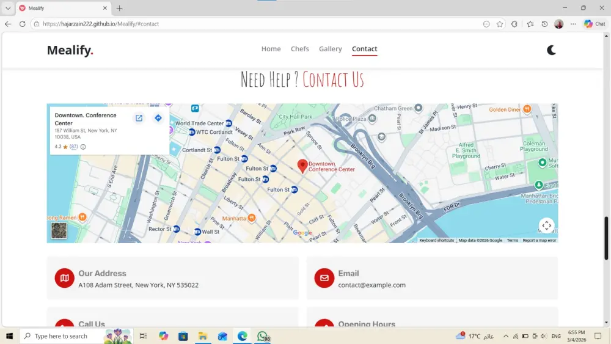
Task: Click the address A108 Adam Street text
Action: [x=138, y=285]
